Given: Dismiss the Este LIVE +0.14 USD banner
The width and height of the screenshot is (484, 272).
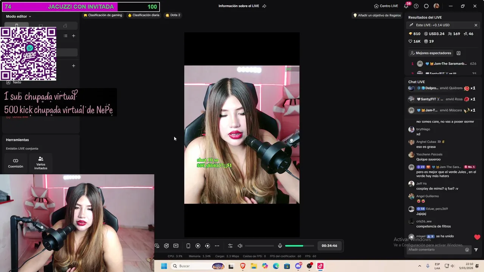Looking at the screenshot, I should (476, 25).
